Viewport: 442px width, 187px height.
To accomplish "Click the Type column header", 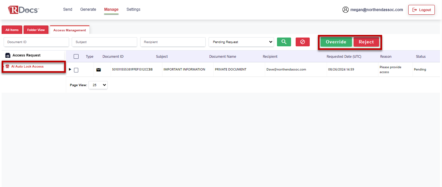I will (x=90, y=56).
